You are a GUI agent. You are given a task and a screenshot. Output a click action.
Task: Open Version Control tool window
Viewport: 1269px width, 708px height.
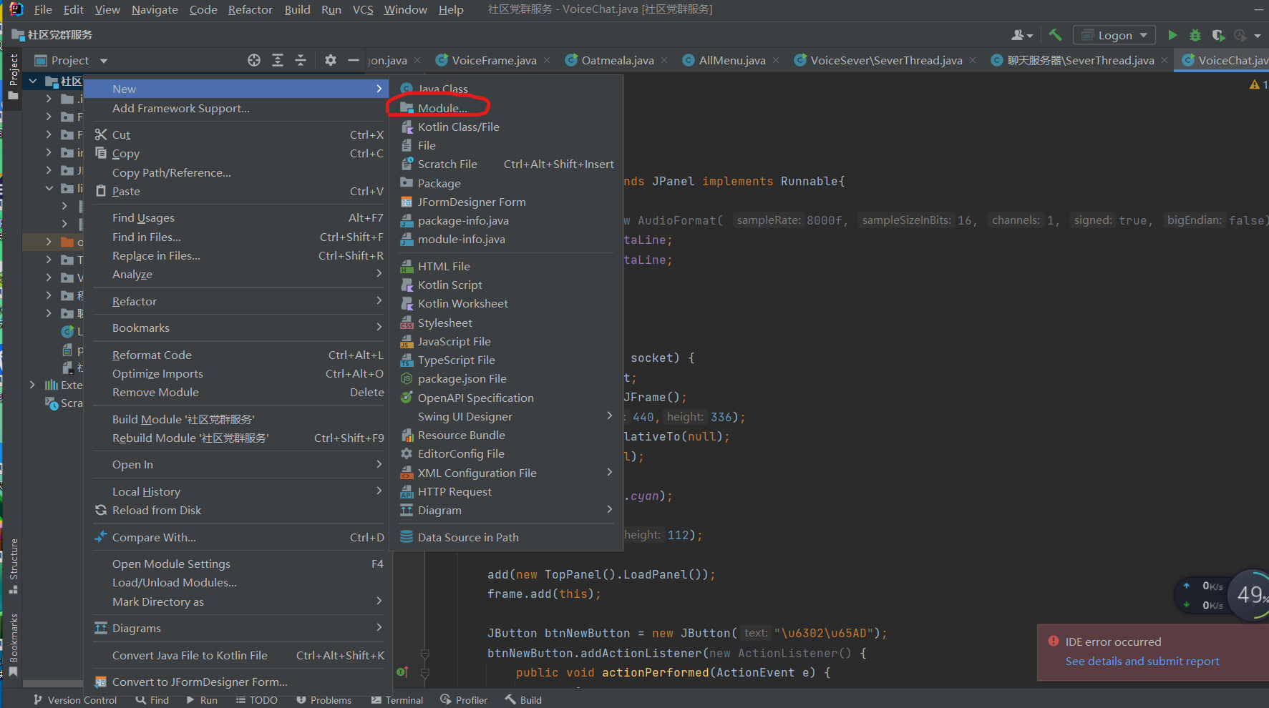pos(74,700)
